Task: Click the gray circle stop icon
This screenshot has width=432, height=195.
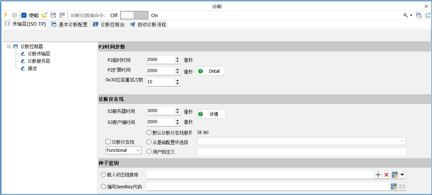Action: click(x=15, y=15)
